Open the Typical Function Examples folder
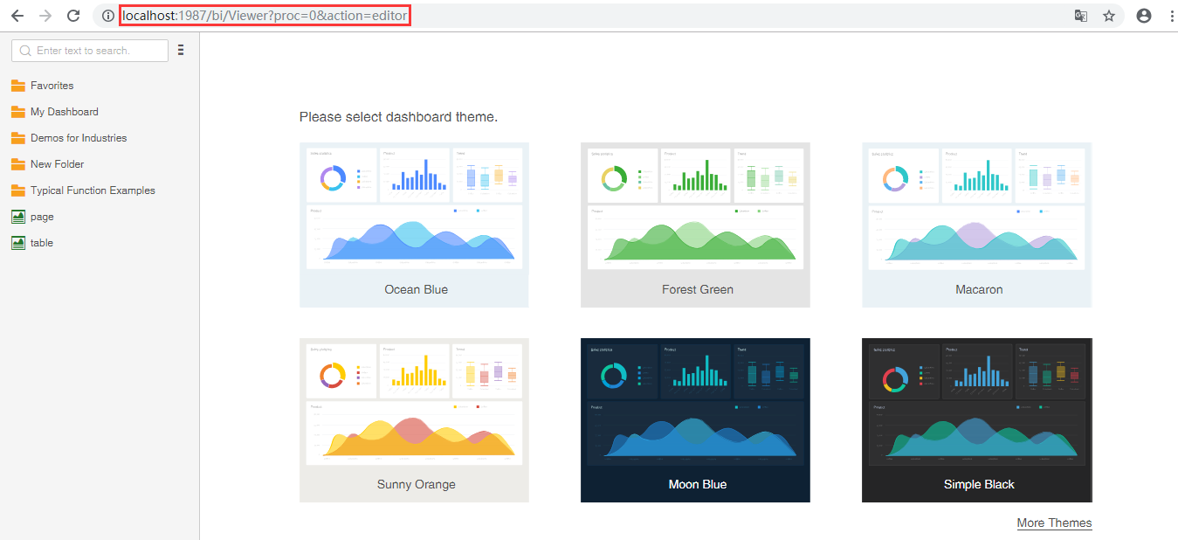The width and height of the screenshot is (1178, 540). (92, 190)
